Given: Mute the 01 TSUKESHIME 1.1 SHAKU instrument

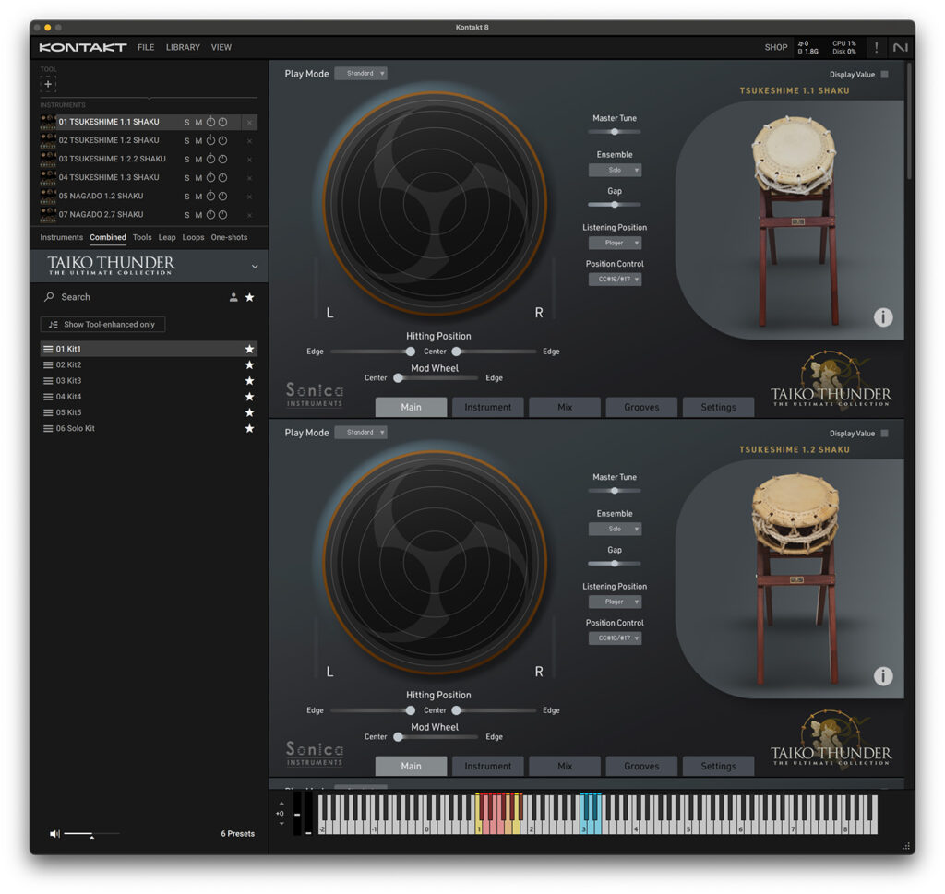Looking at the screenshot, I should click(198, 123).
